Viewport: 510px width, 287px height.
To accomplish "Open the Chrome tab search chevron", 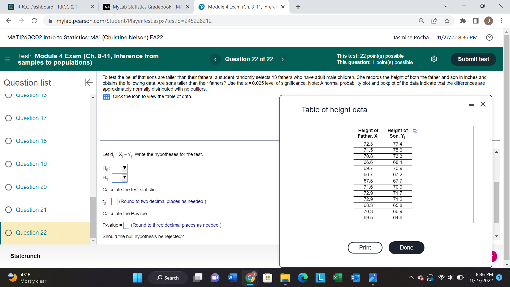I will coord(446,6).
